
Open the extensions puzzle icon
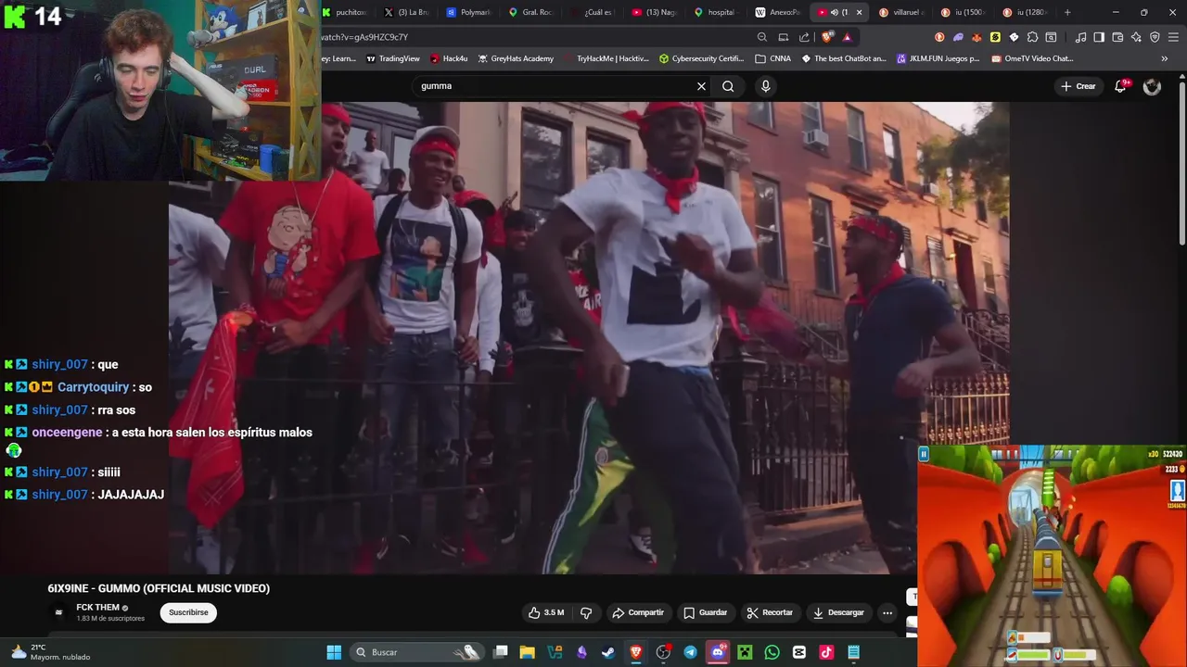pos(1032,37)
